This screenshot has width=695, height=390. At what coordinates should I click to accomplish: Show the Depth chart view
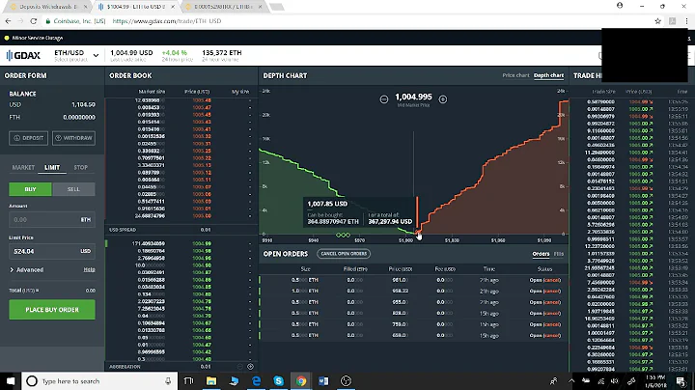tap(548, 75)
